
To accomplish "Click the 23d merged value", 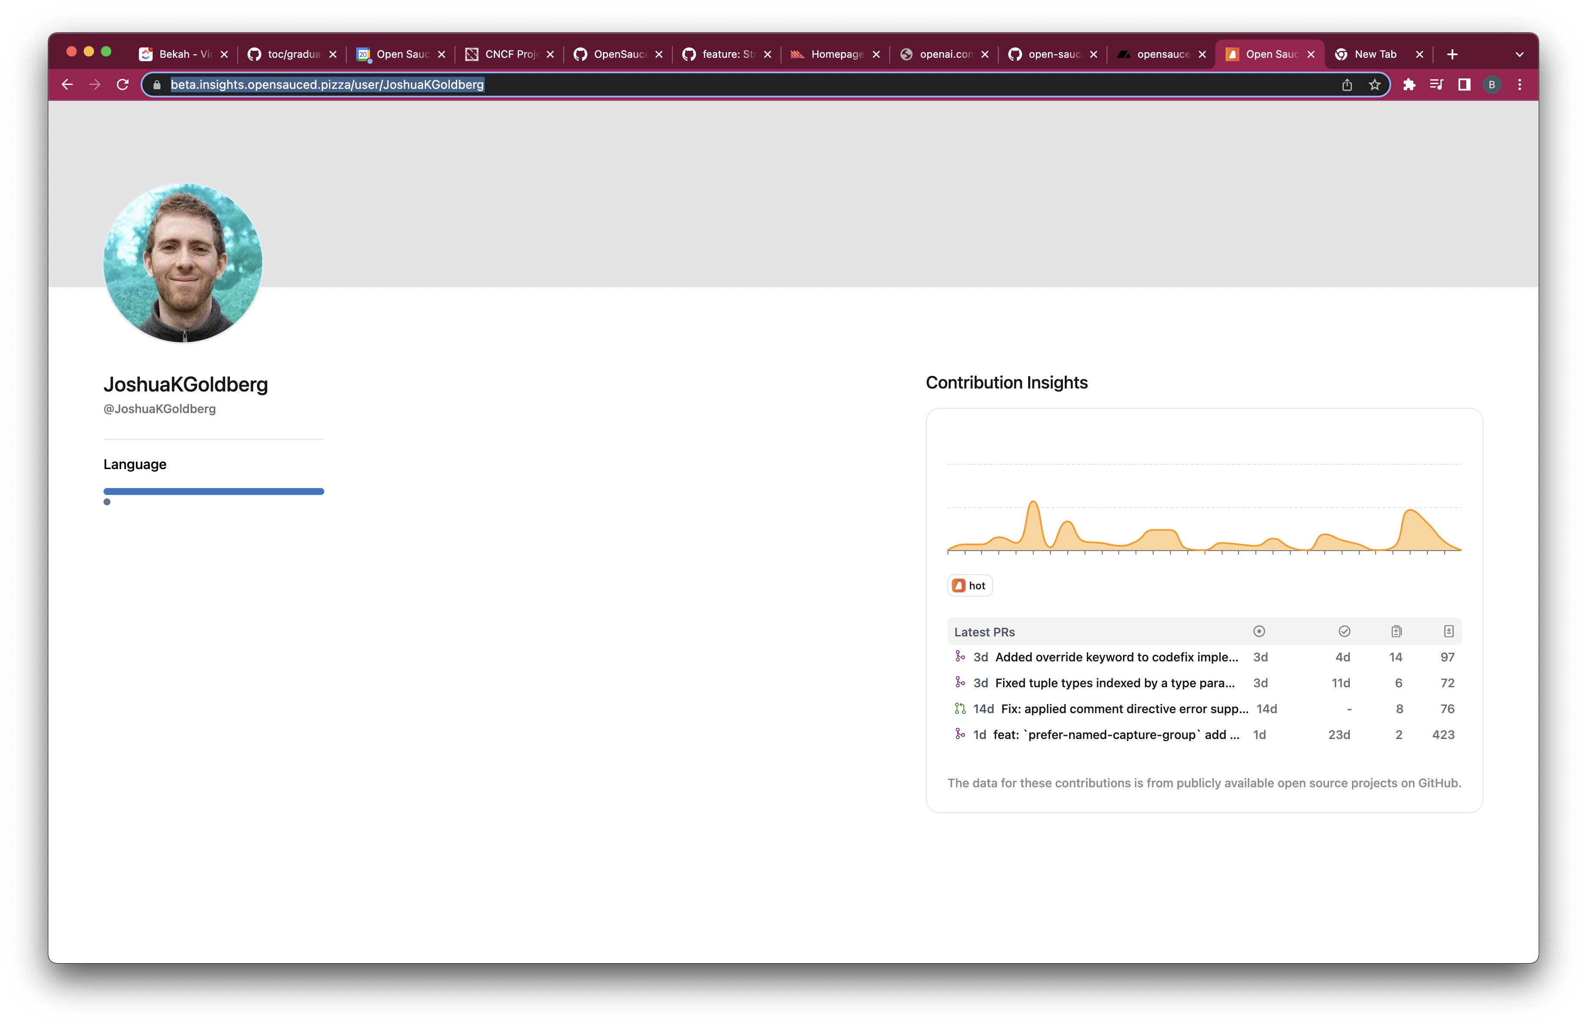I will 1339,734.
